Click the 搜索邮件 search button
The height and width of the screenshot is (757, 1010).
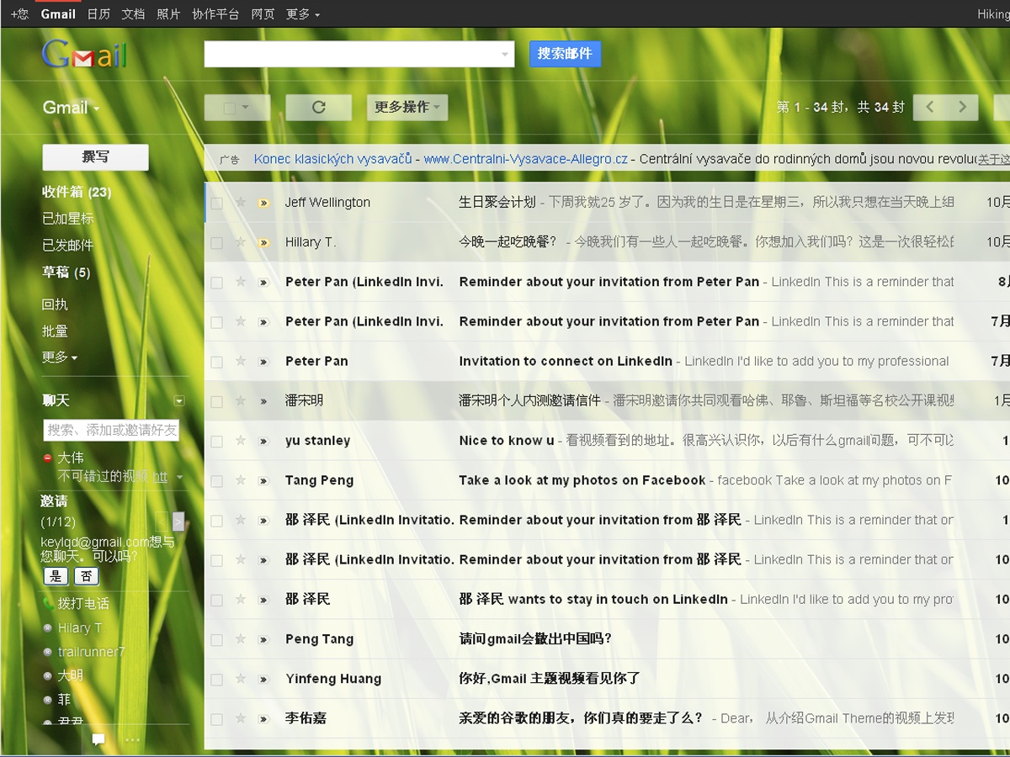pyautogui.click(x=565, y=54)
